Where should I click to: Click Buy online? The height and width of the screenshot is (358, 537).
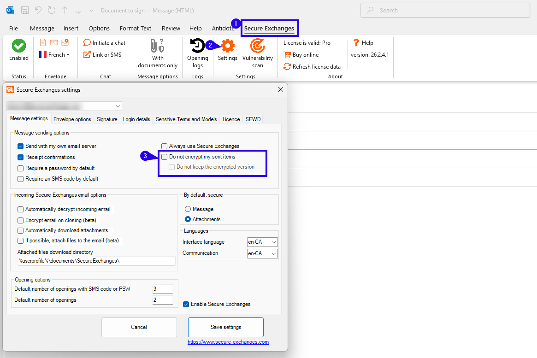[x=301, y=55]
